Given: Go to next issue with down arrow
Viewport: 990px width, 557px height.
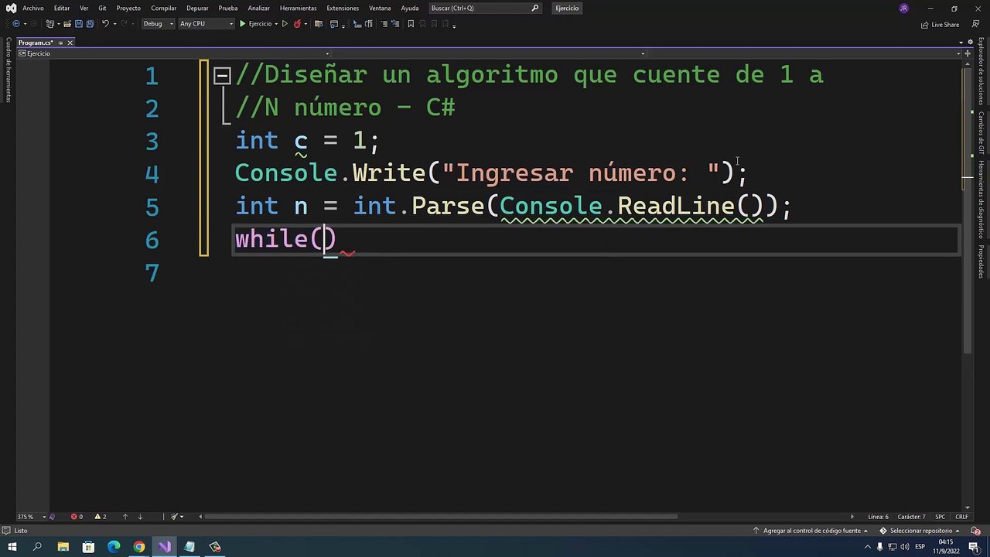Looking at the screenshot, I should 140,517.
